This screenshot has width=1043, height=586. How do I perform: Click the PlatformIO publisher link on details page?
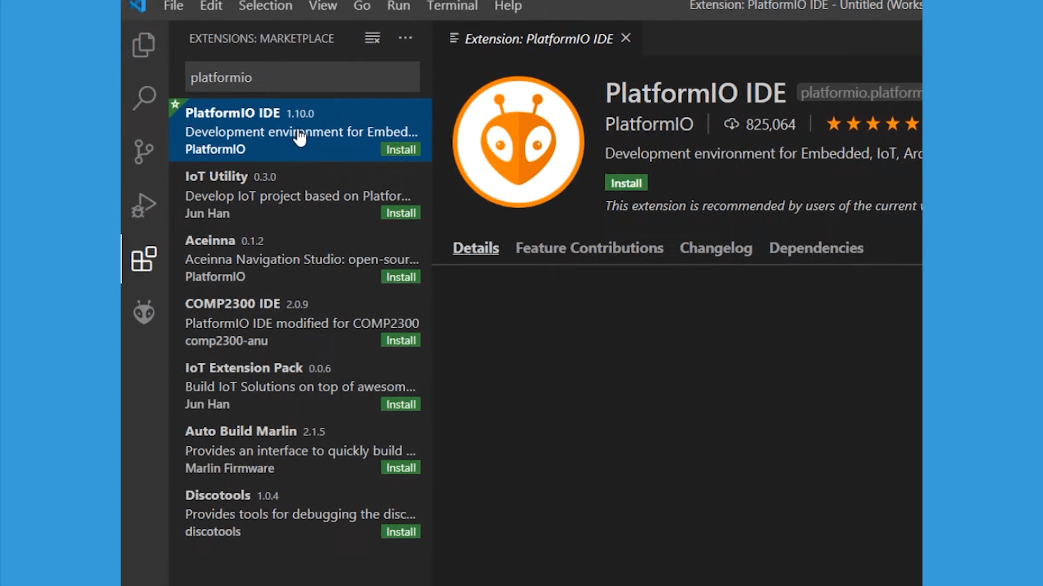(x=649, y=124)
